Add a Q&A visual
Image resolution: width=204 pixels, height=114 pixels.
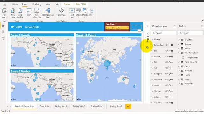click(29, 12)
